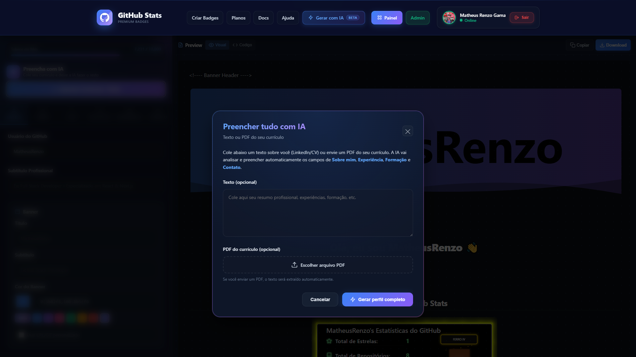This screenshot has width=636, height=357.
Task: Click the FERRO IV rank badge
Action: click(x=459, y=339)
